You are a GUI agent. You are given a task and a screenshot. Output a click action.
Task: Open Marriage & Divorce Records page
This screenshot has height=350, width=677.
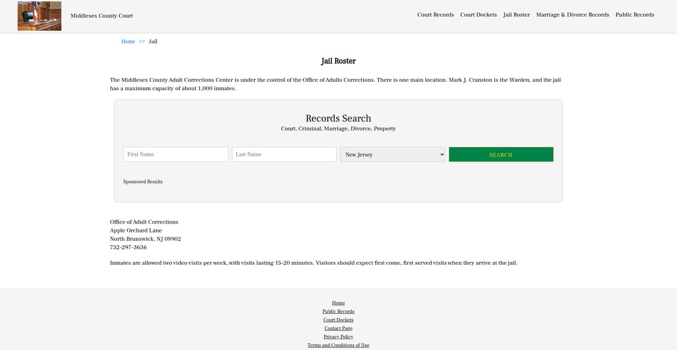[x=573, y=15]
